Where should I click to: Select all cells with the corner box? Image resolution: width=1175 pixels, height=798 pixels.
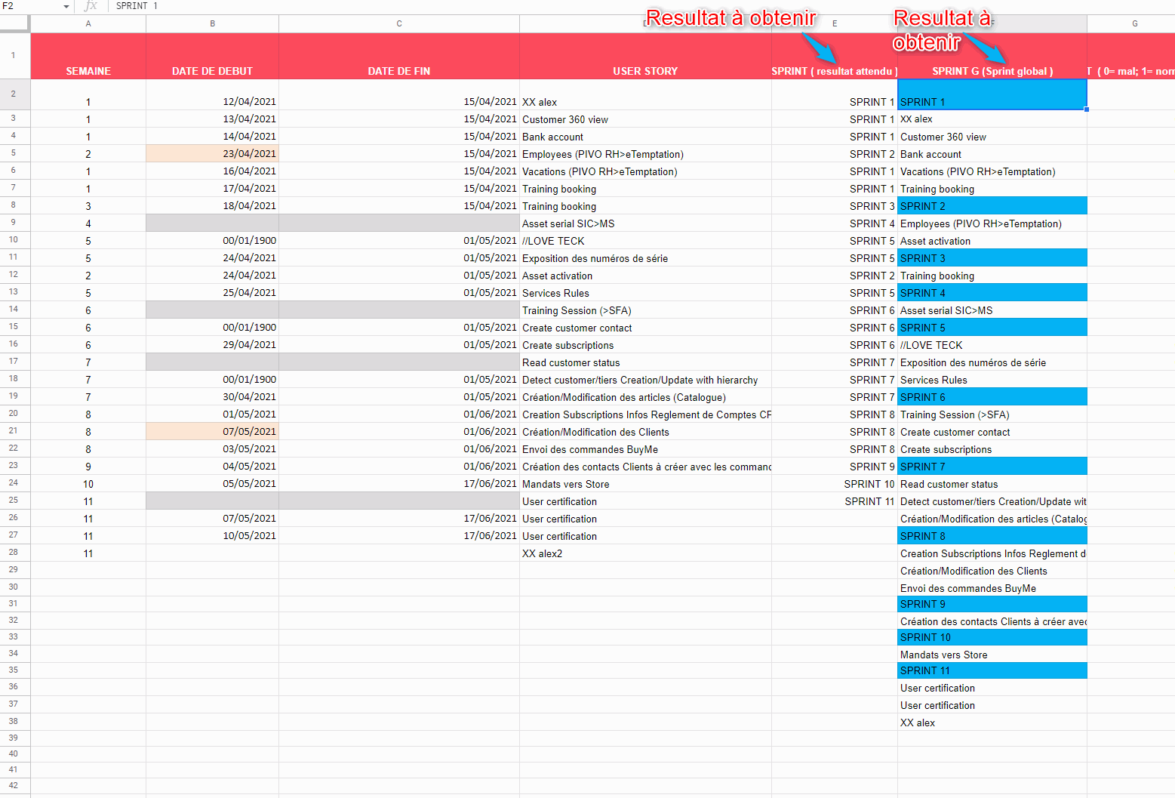click(x=15, y=23)
